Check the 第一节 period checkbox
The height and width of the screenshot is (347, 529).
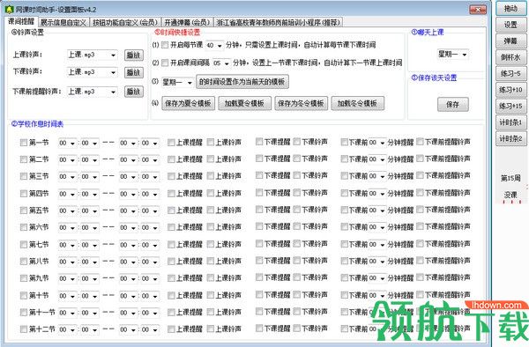point(23,143)
